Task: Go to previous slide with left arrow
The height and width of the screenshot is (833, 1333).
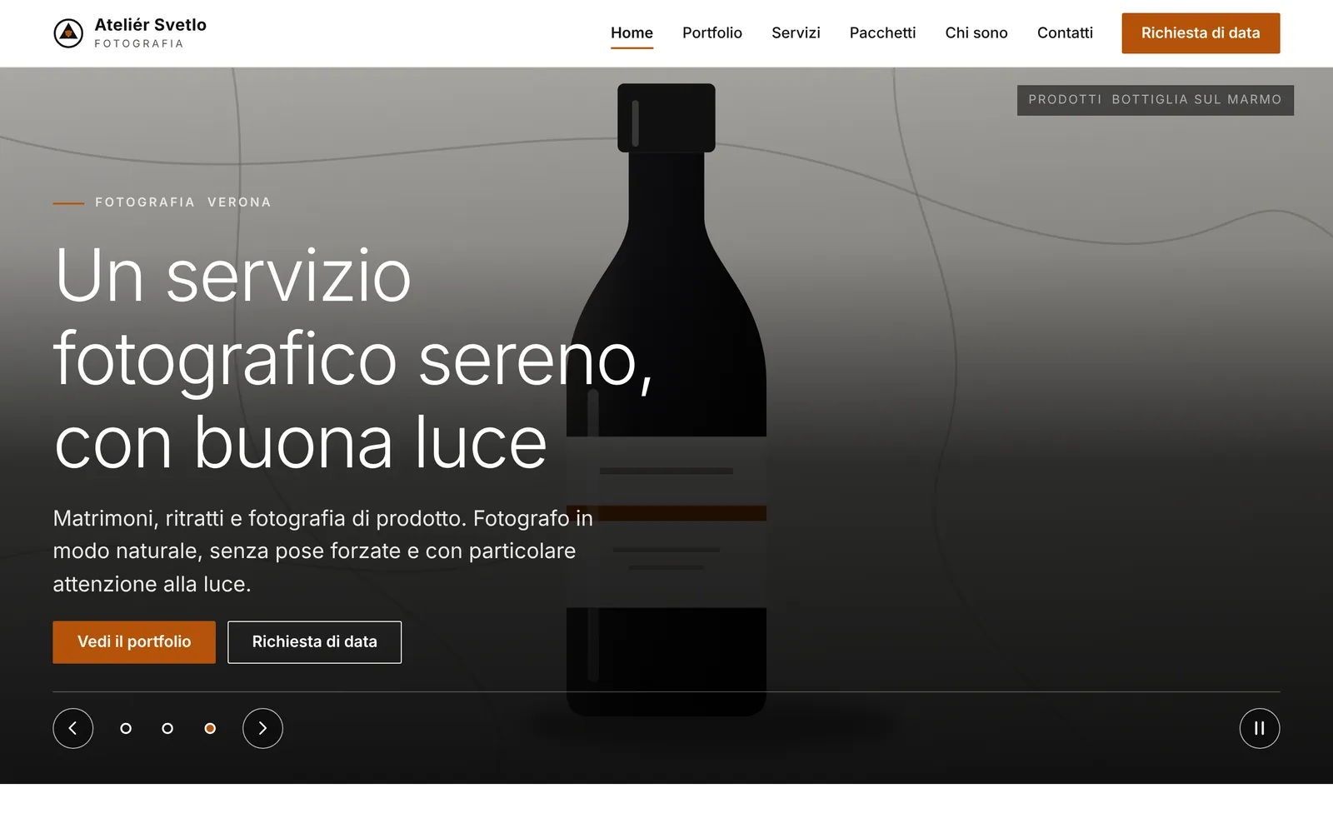Action: (73, 729)
